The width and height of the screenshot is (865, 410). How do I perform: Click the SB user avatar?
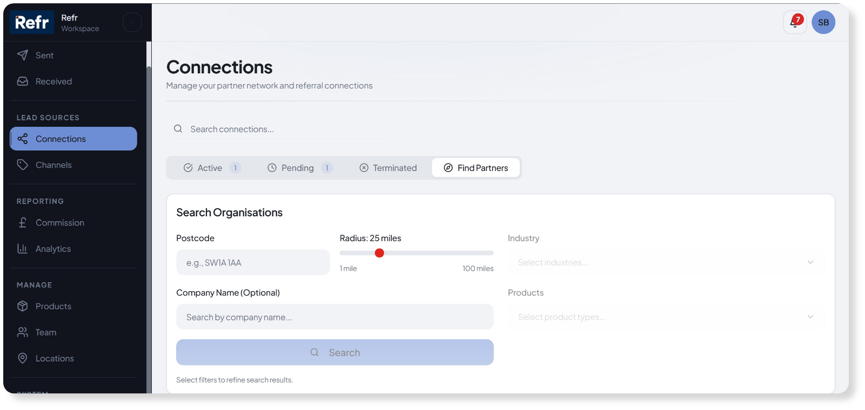pos(823,23)
